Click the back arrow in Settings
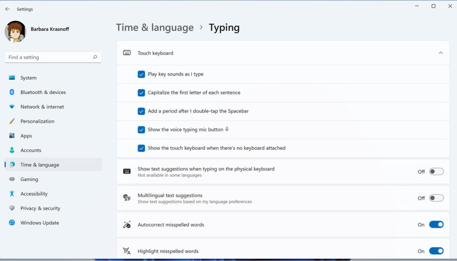 [x=7, y=9]
